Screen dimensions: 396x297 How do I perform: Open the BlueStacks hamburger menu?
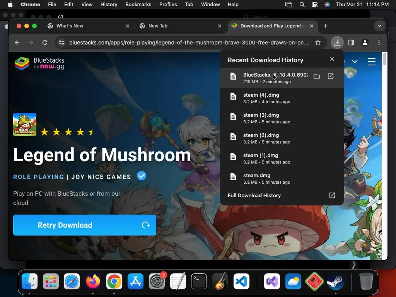(x=372, y=61)
